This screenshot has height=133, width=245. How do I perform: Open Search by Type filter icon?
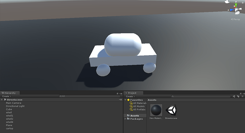pos(234,97)
